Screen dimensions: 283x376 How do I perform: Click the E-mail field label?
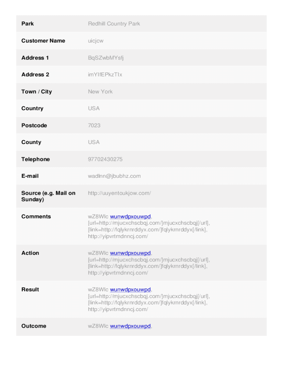pyautogui.click(x=30, y=176)
